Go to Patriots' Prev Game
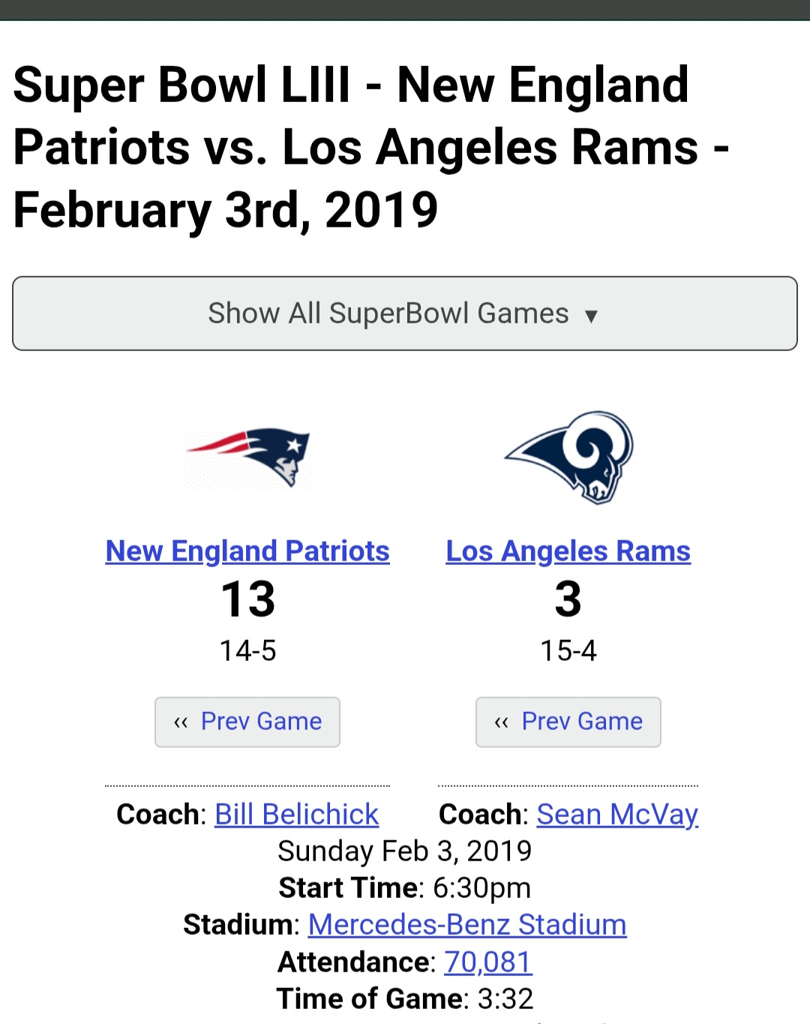The image size is (810, 1024). 247,722
